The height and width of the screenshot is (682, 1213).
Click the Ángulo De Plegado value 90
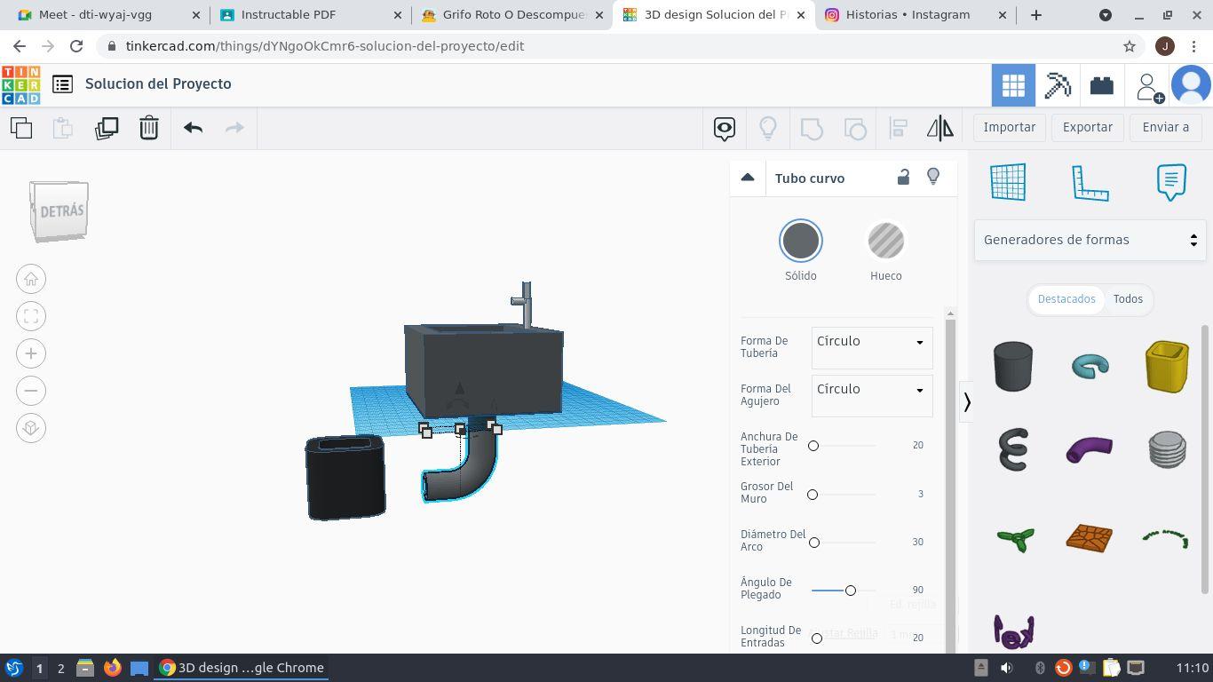pos(918,590)
